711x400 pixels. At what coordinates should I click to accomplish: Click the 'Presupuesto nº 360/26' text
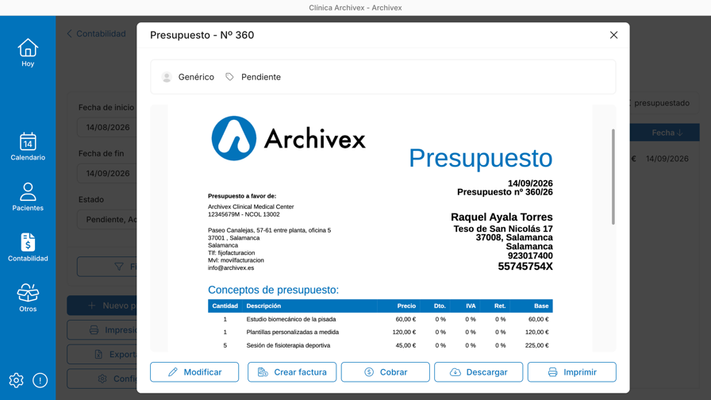505,192
